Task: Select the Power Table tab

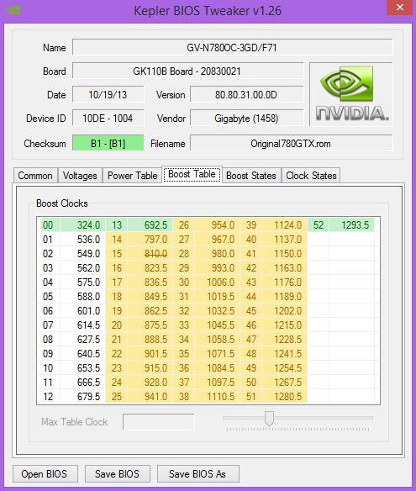Action: point(133,176)
